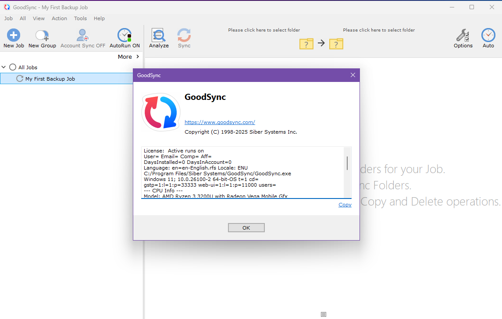Click OK in the GoodSync about dialog
The width and height of the screenshot is (502, 319).
point(246,227)
